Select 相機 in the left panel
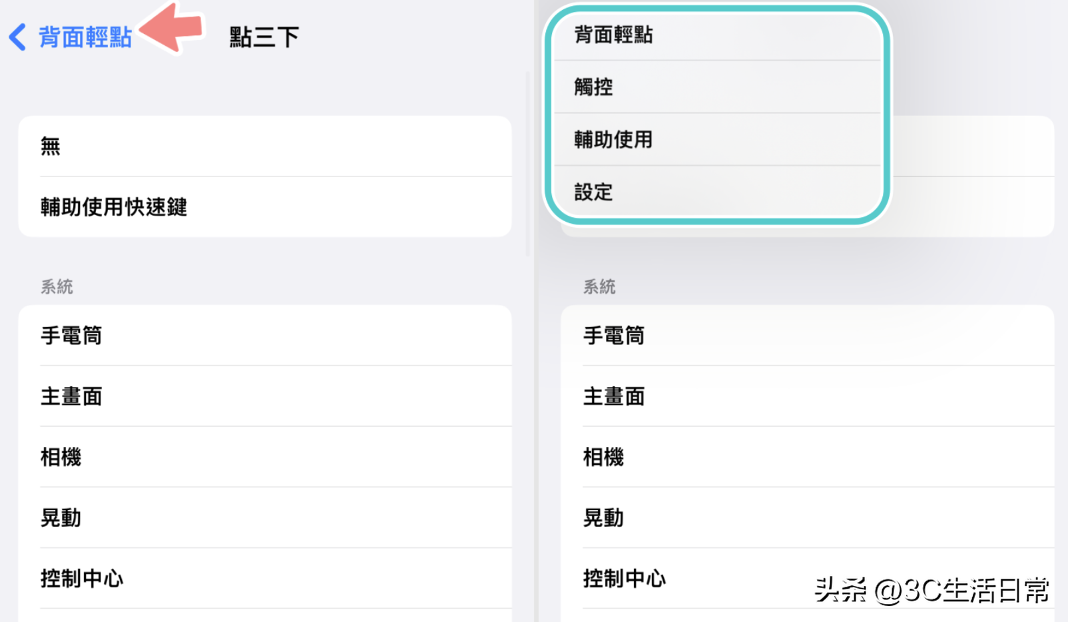 point(265,457)
